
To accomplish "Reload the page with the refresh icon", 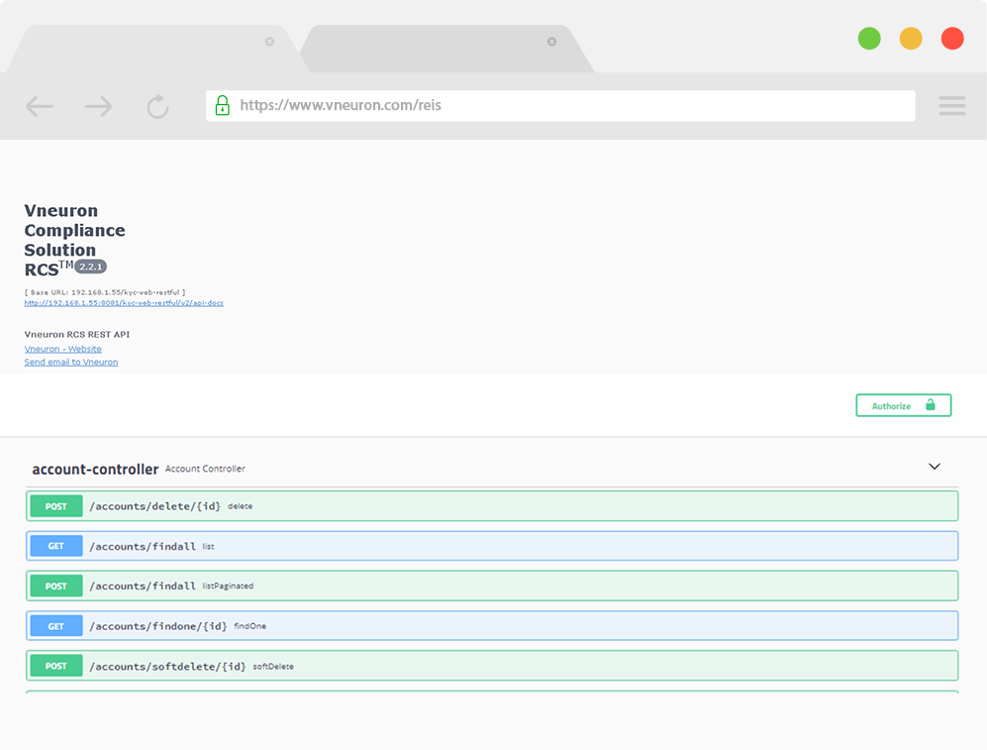I will click(x=158, y=106).
